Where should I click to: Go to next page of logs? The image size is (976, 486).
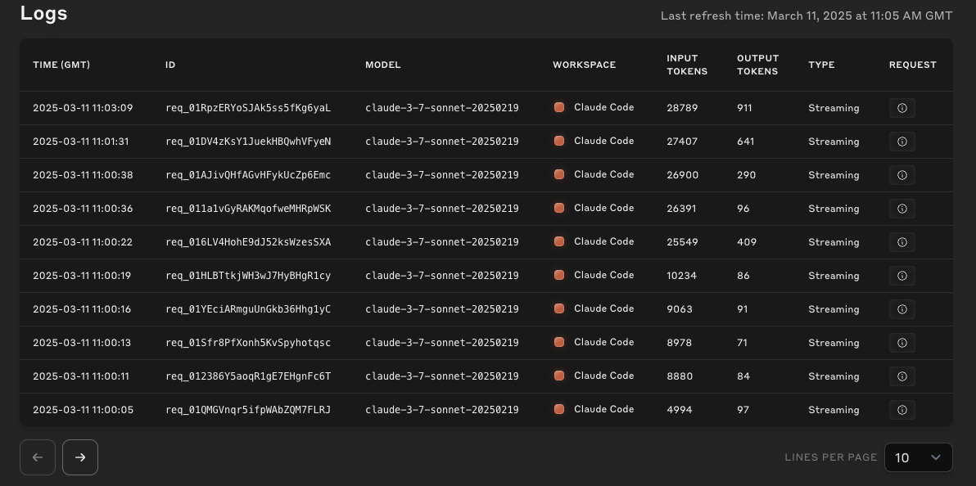point(80,457)
